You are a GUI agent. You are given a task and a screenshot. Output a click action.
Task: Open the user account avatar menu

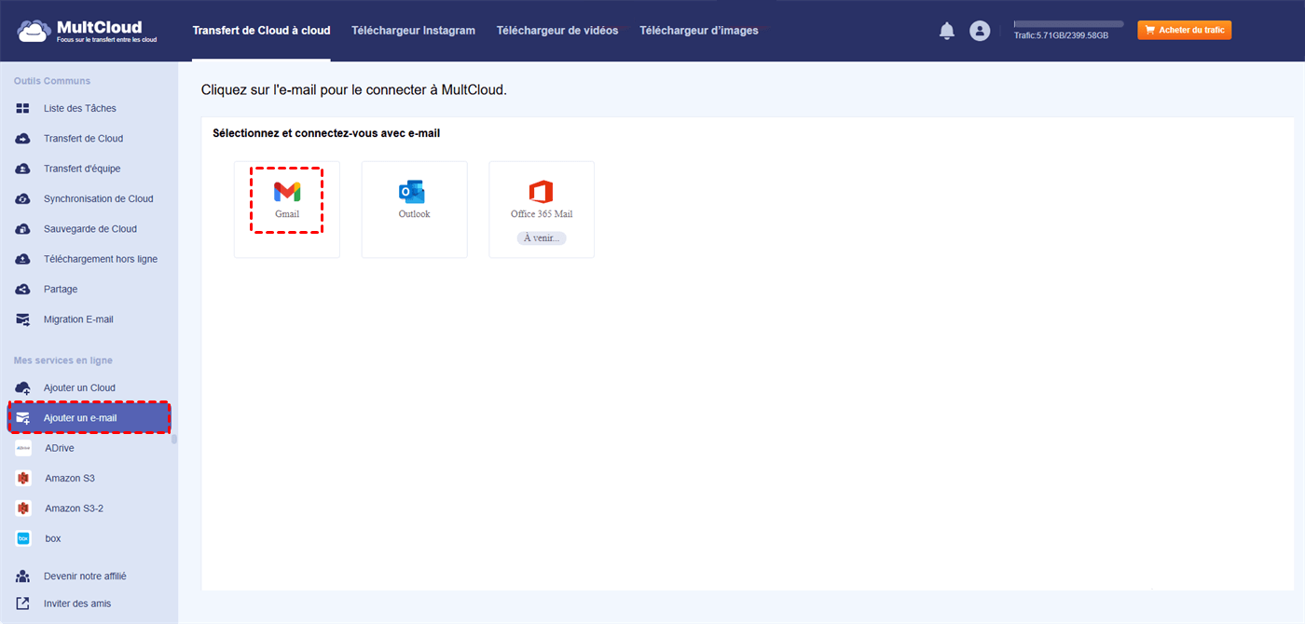coord(980,31)
